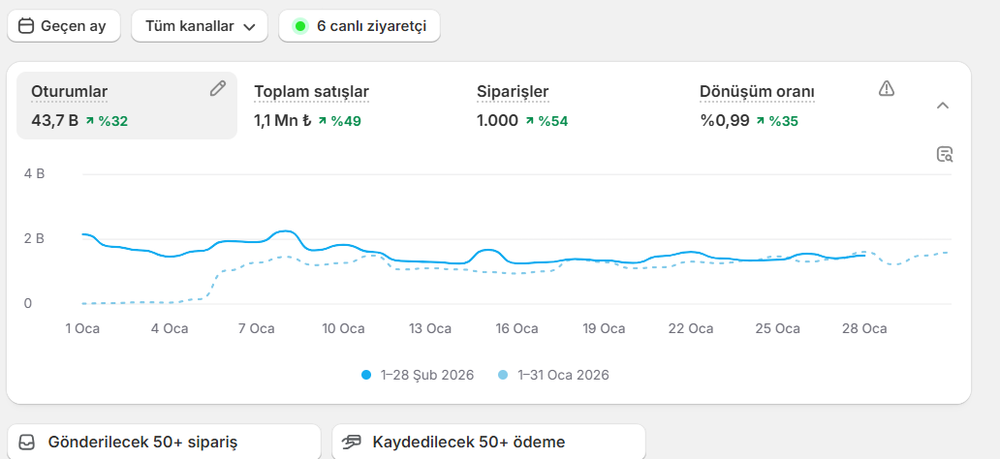The height and width of the screenshot is (459, 1000).
Task: Open Gönderilecek 50+ sipariş
Action: pyautogui.click(x=164, y=443)
